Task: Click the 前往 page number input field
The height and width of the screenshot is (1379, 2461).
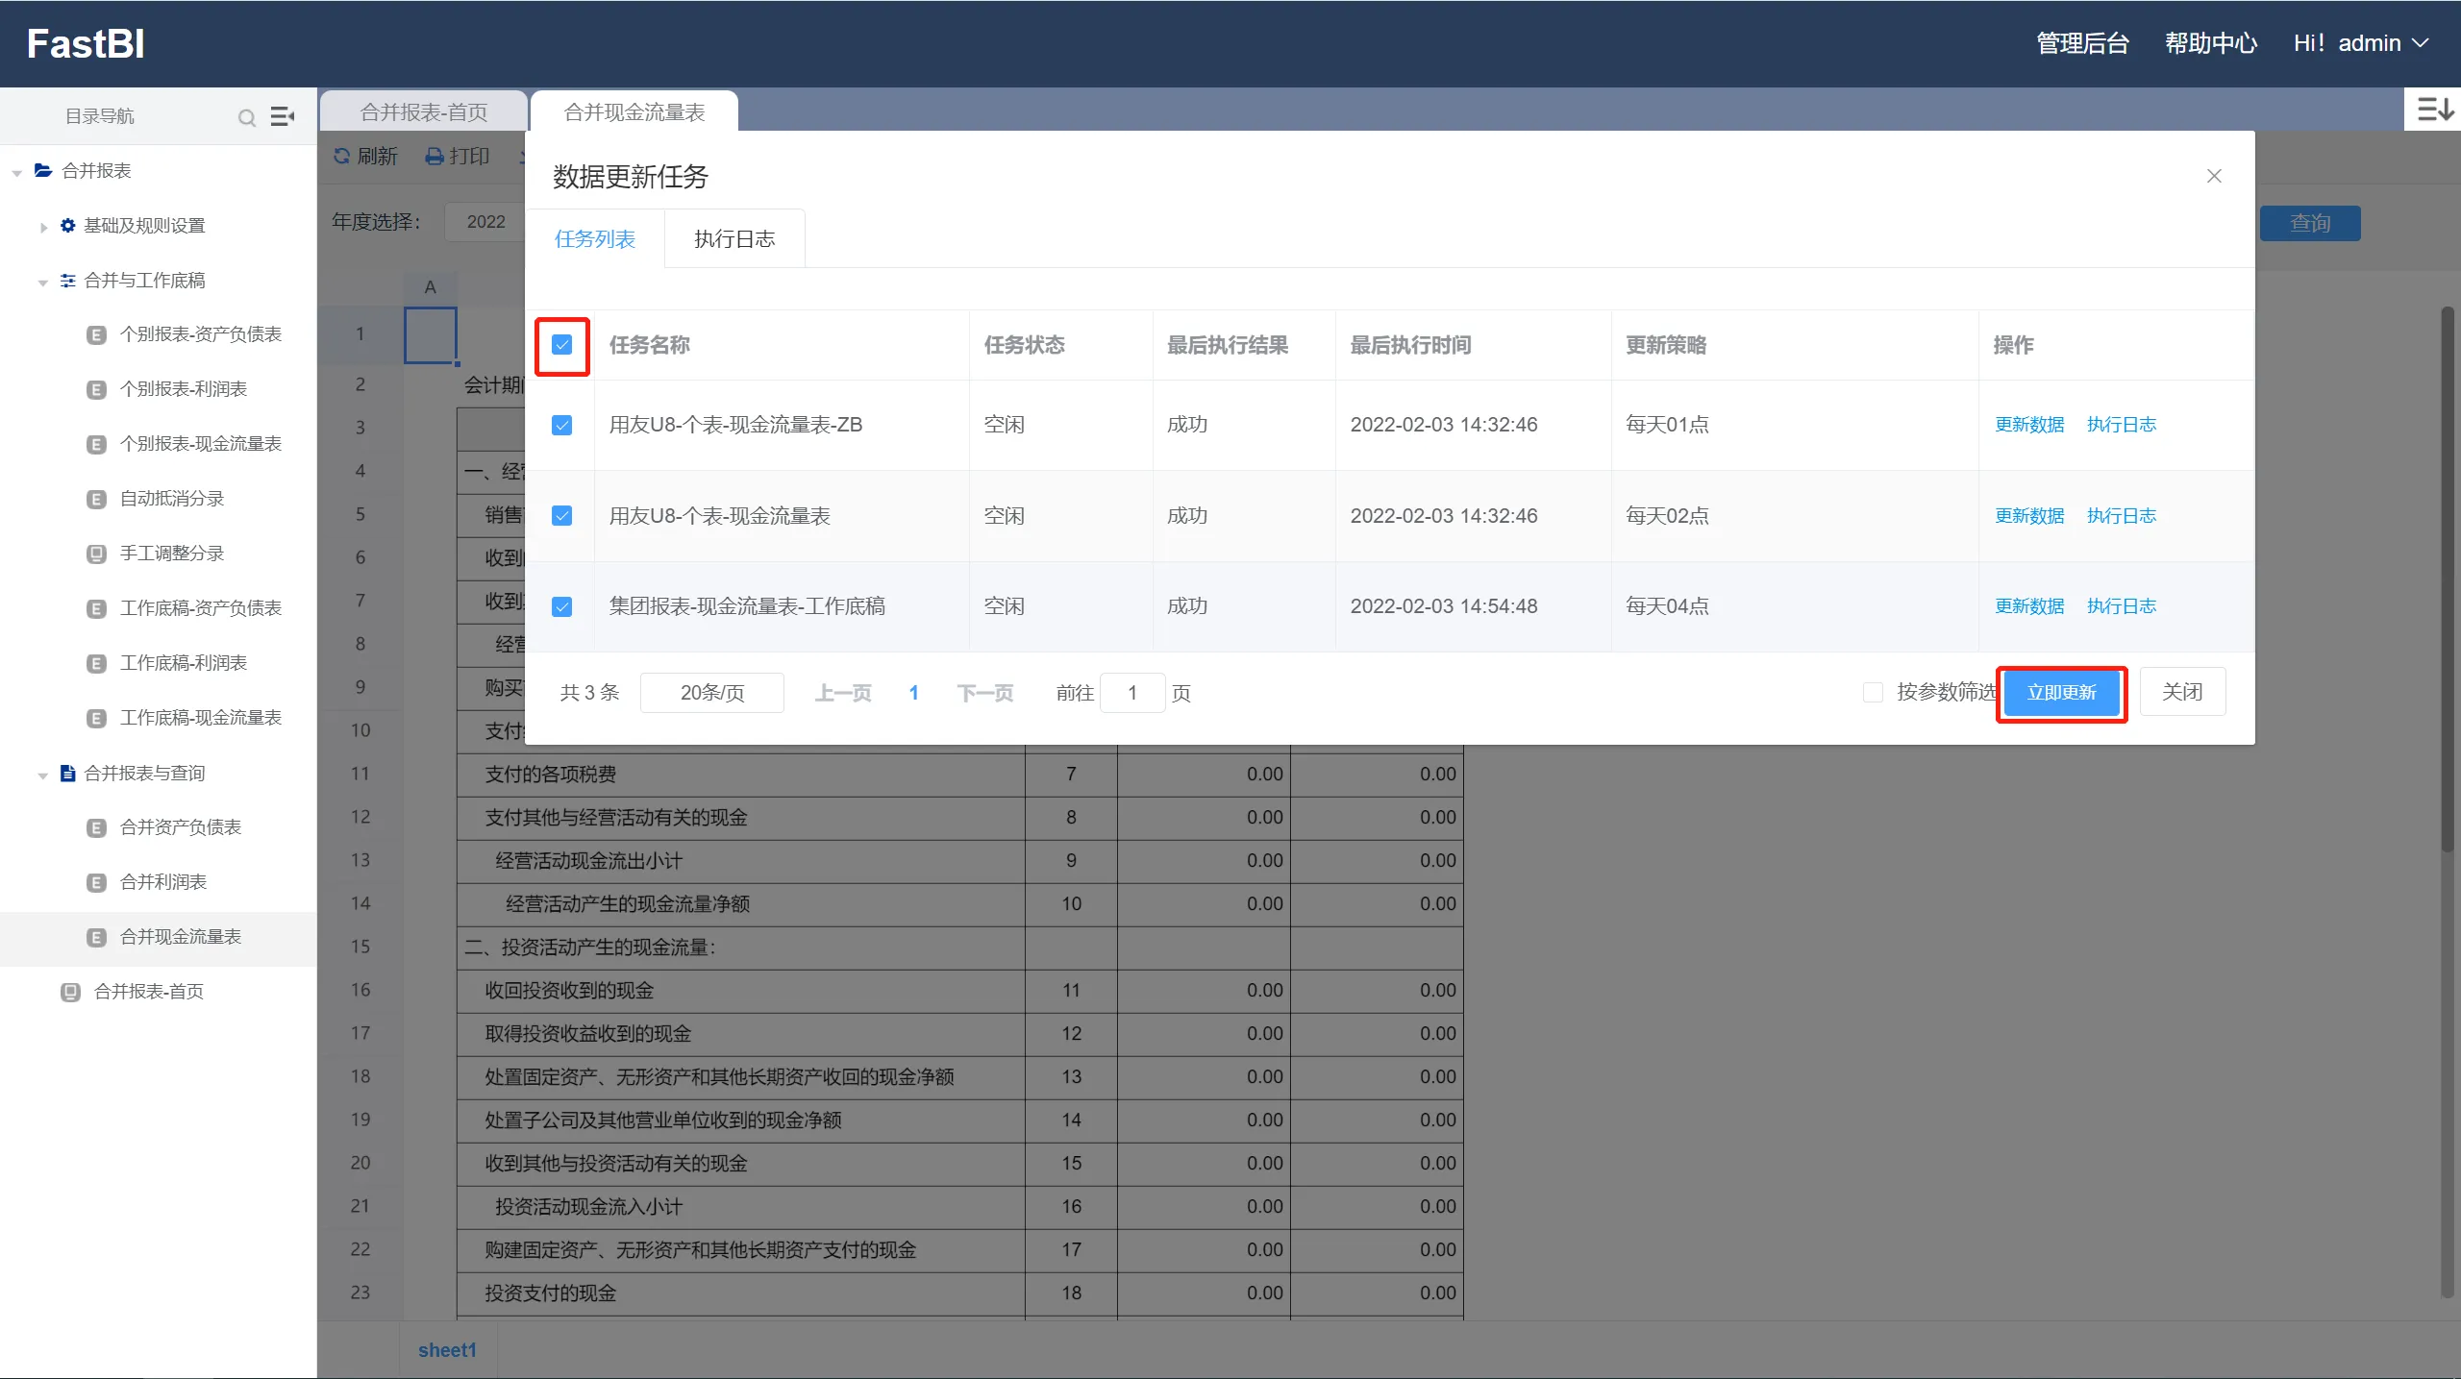Action: coord(1132,693)
